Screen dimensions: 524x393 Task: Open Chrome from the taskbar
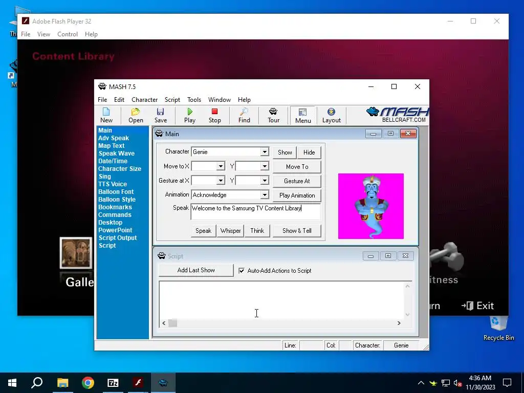(88, 383)
